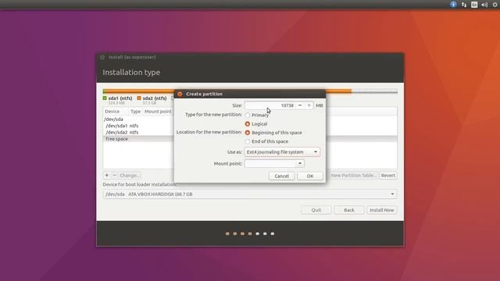The image size is (500, 281).
Task: Click the Quit button
Action: [316, 210]
